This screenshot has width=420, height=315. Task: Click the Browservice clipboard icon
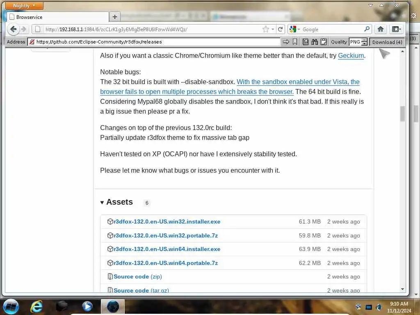coord(324,42)
